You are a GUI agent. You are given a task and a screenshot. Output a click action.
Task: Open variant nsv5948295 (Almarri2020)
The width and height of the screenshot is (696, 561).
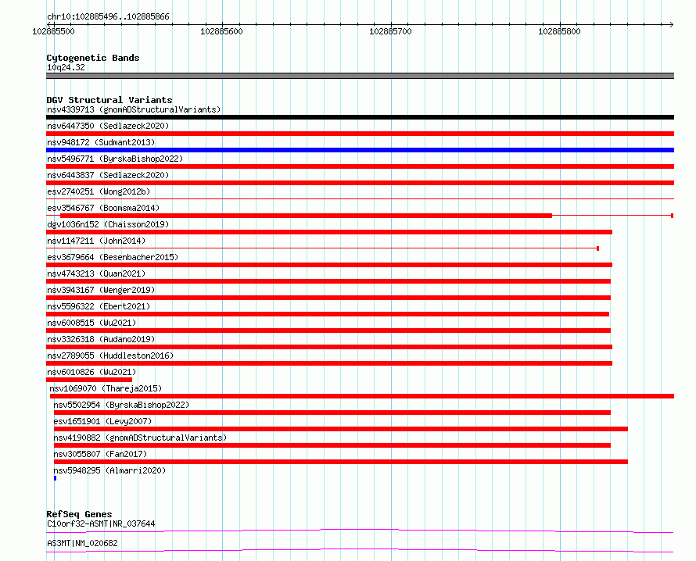point(109,470)
